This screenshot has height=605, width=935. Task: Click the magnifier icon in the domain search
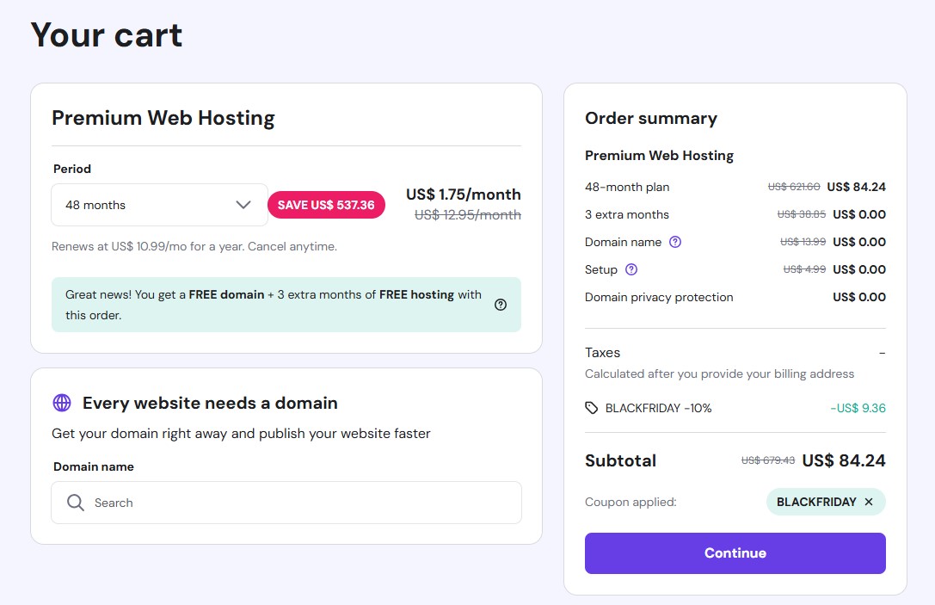point(76,503)
